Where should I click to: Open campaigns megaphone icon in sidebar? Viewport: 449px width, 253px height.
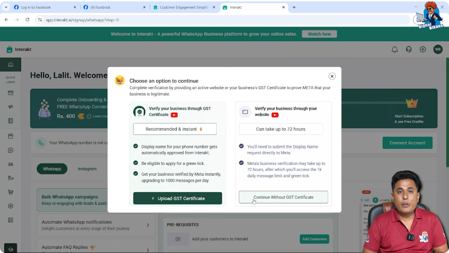(11, 107)
